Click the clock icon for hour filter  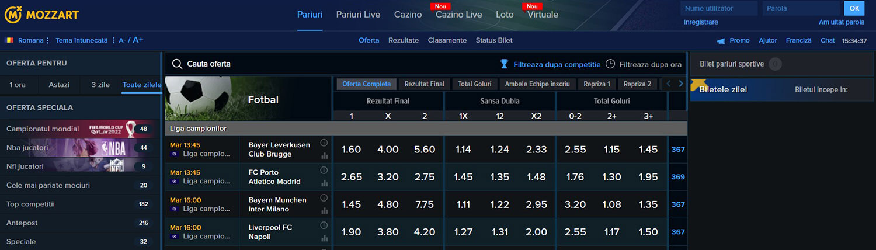(x=610, y=64)
